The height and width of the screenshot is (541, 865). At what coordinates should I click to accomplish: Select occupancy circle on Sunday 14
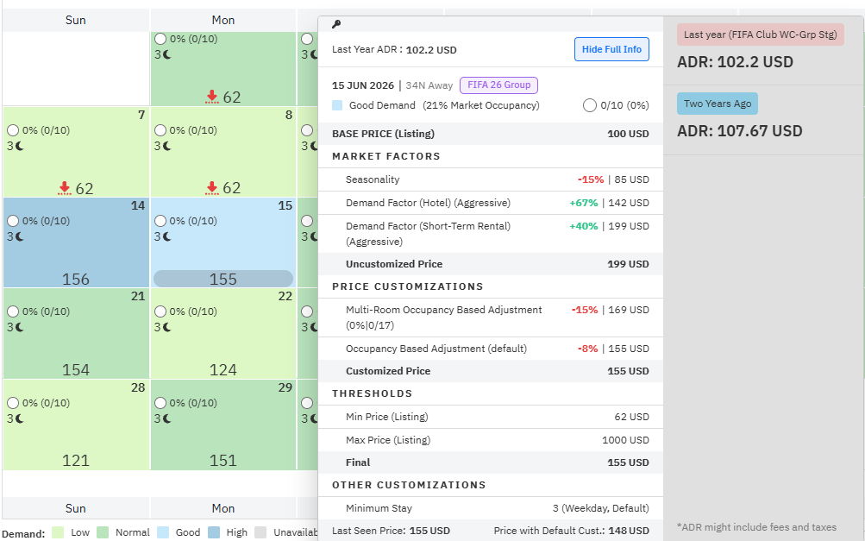13,221
